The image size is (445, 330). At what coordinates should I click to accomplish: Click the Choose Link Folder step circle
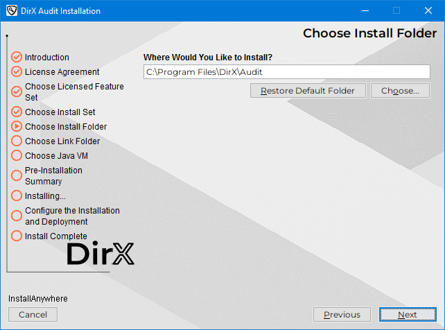(17, 141)
